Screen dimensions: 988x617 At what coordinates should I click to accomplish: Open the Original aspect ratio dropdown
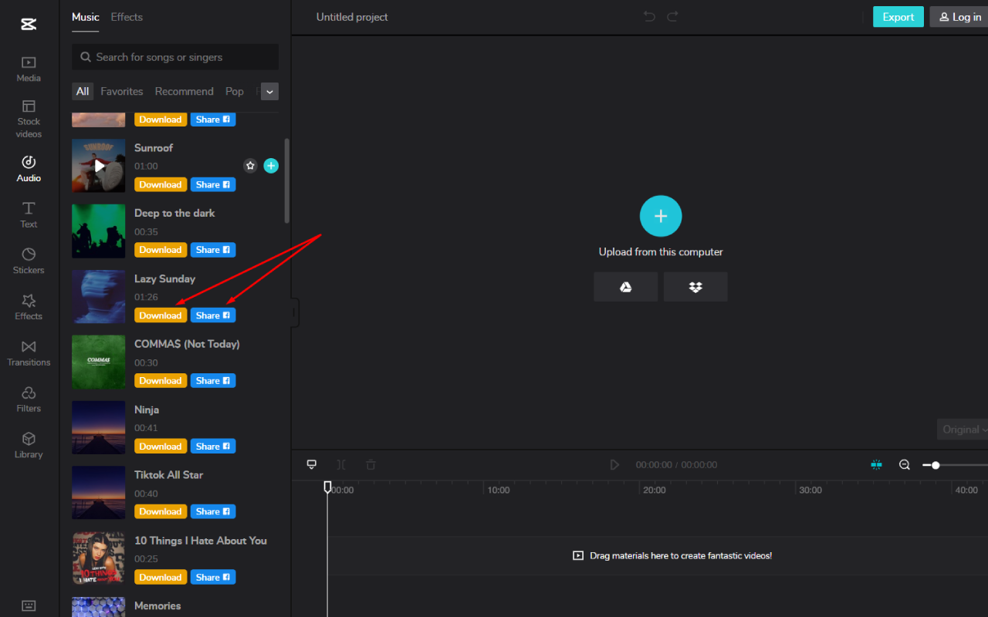pyautogui.click(x=962, y=429)
